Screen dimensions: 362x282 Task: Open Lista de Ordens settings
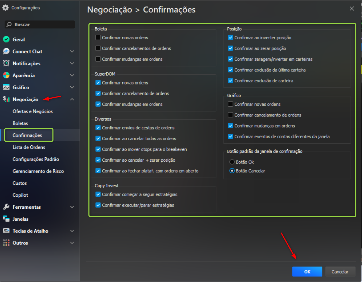click(29, 147)
